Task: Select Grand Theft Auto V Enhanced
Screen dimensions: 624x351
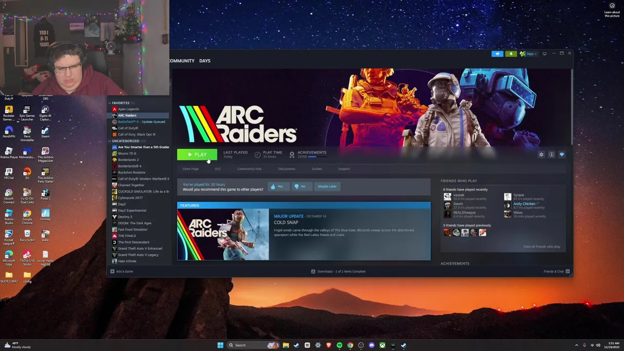Action: click(140, 249)
